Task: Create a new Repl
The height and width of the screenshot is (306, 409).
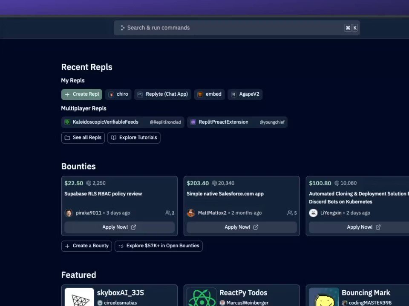Action: (x=82, y=94)
